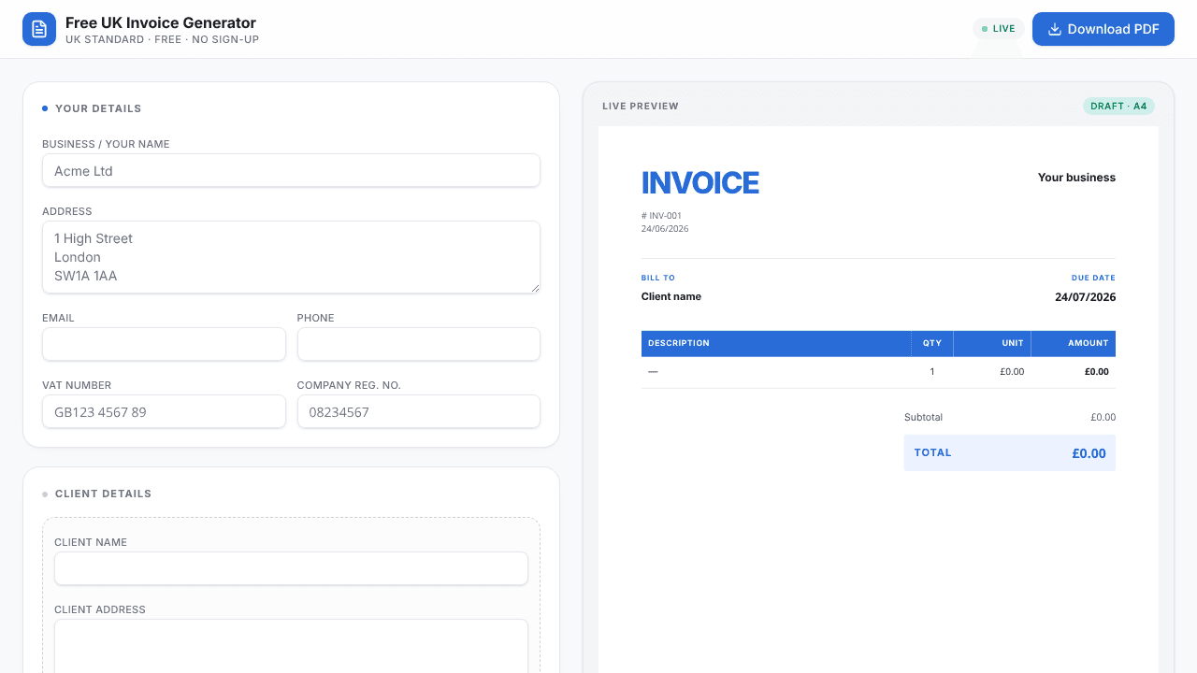
Task: Focus the Client Name input
Action: [291, 568]
